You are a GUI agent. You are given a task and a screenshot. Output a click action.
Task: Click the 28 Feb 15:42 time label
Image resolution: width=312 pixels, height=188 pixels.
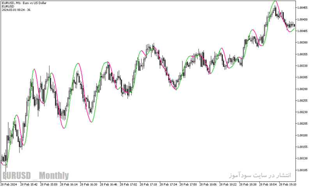tap(29, 184)
